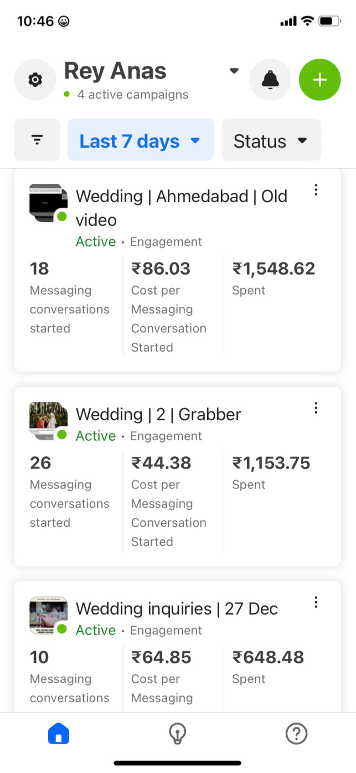
Task: Create new campaign with green plus
Action: 319,80
